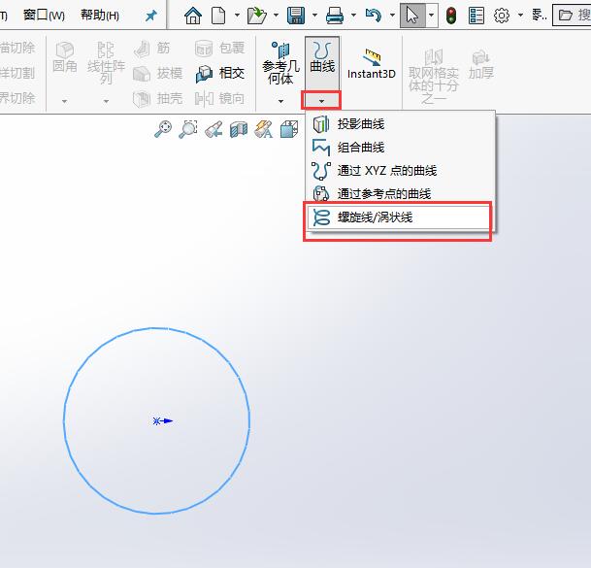Click the Fillet (圆角) tool
The image size is (591, 568).
64,57
